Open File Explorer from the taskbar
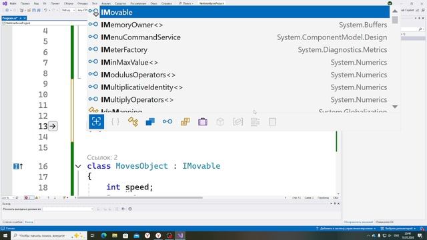427x240 pixels. [x=115, y=235]
